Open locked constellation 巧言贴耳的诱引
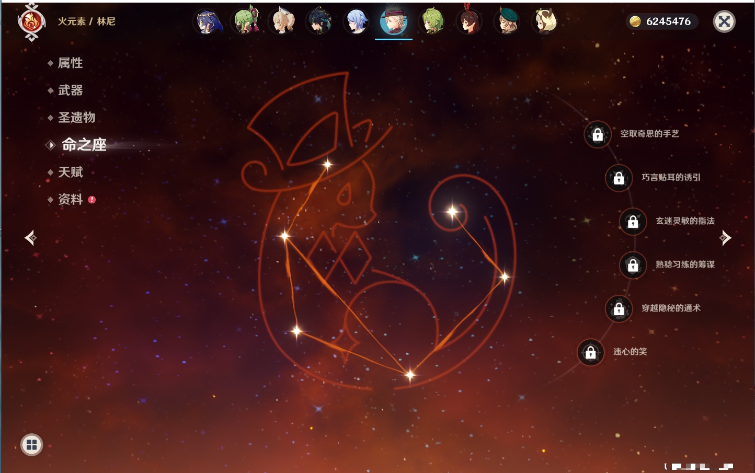 point(619,178)
